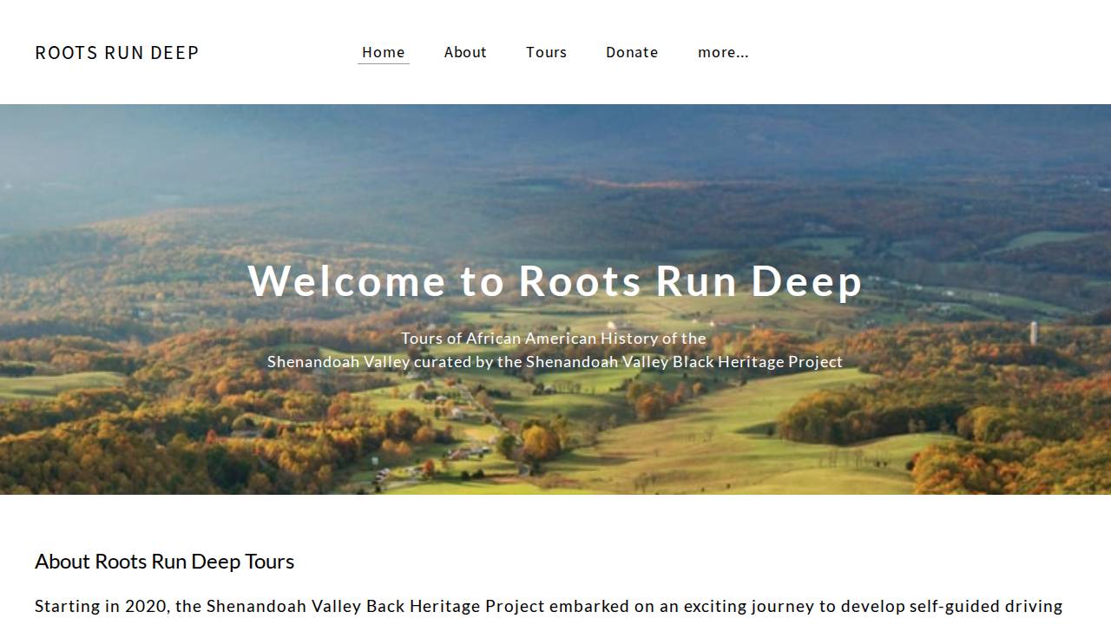Click the white silo in the hero photo
The image size is (1111, 625).
[1034, 332]
